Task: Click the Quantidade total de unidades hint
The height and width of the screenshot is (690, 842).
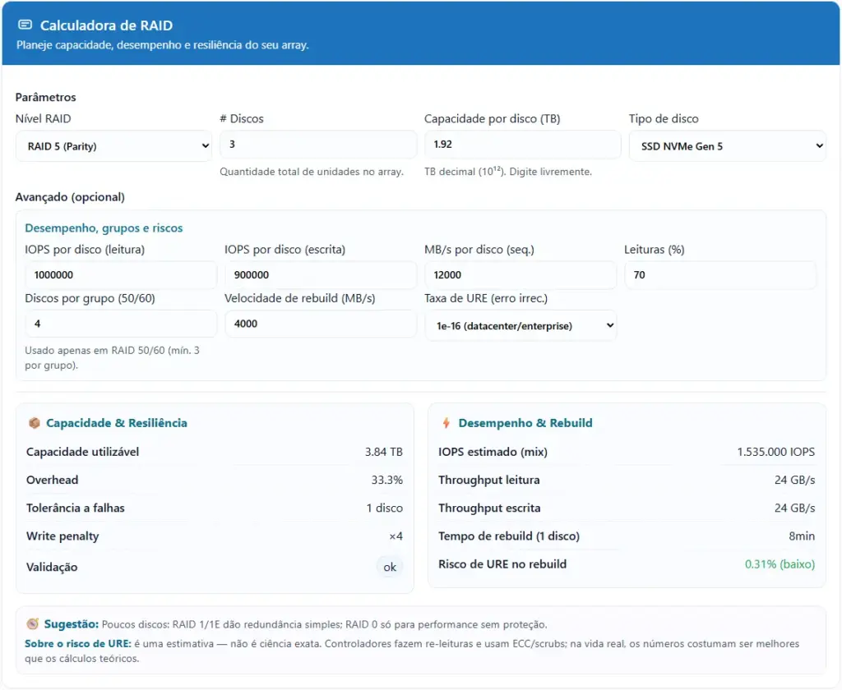Action: click(312, 172)
